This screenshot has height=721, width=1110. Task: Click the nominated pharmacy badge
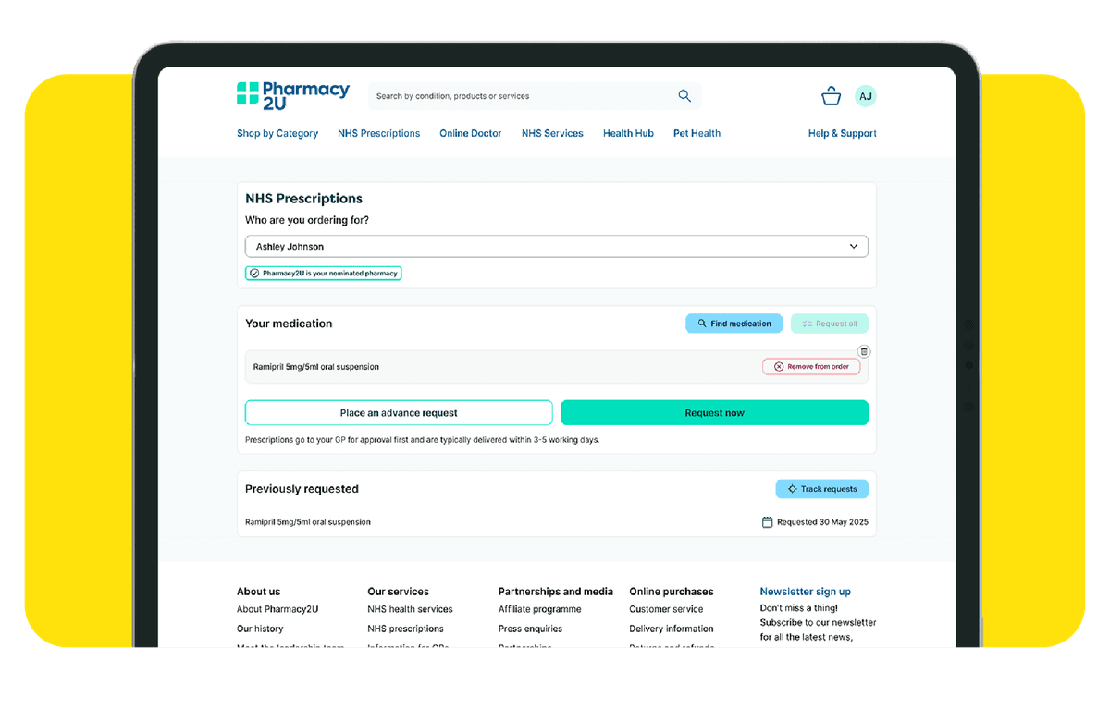coord(323,274)
